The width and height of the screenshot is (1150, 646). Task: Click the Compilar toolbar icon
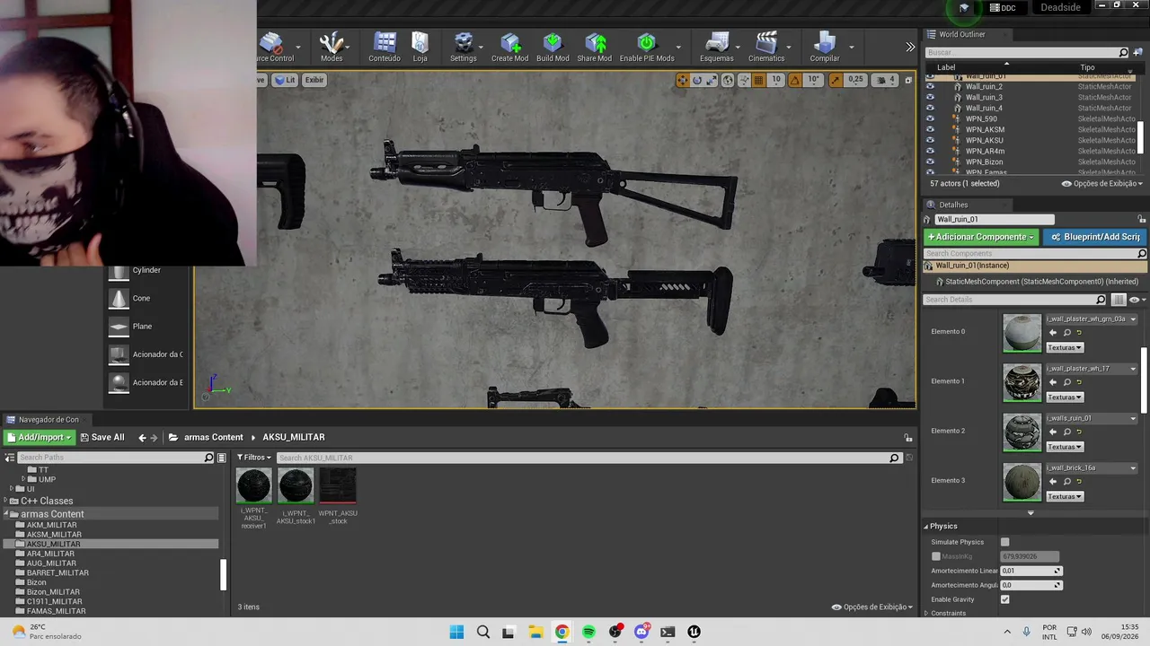click(825, 47)
